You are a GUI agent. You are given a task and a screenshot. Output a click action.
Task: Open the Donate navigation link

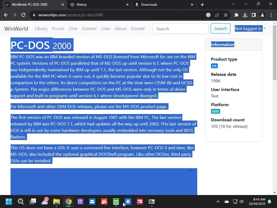[138, 29]
